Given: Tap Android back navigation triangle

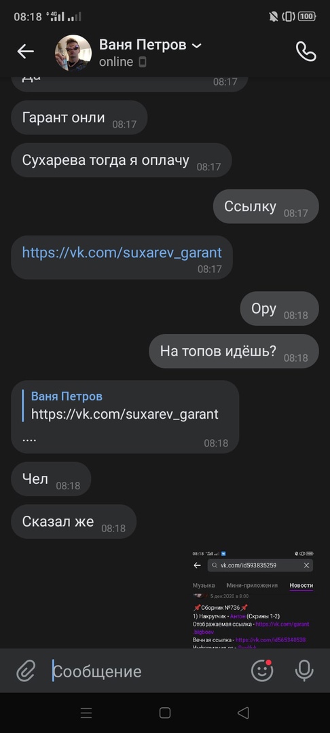Looking at the screenshot, I should click(x=243, y=713).
